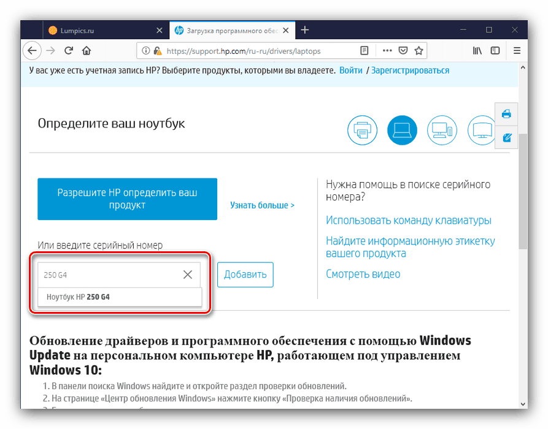The height and width of the screenshot is (429, 548).
Task: Clear the serial number field with X
Action: coord(188,275)
